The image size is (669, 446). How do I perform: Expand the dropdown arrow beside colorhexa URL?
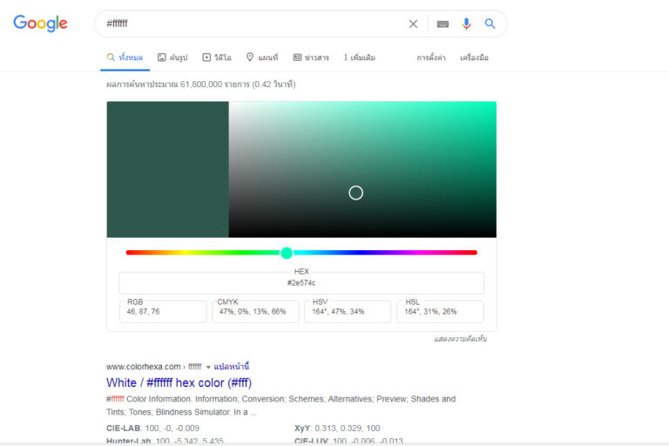(x=208, y=367)
